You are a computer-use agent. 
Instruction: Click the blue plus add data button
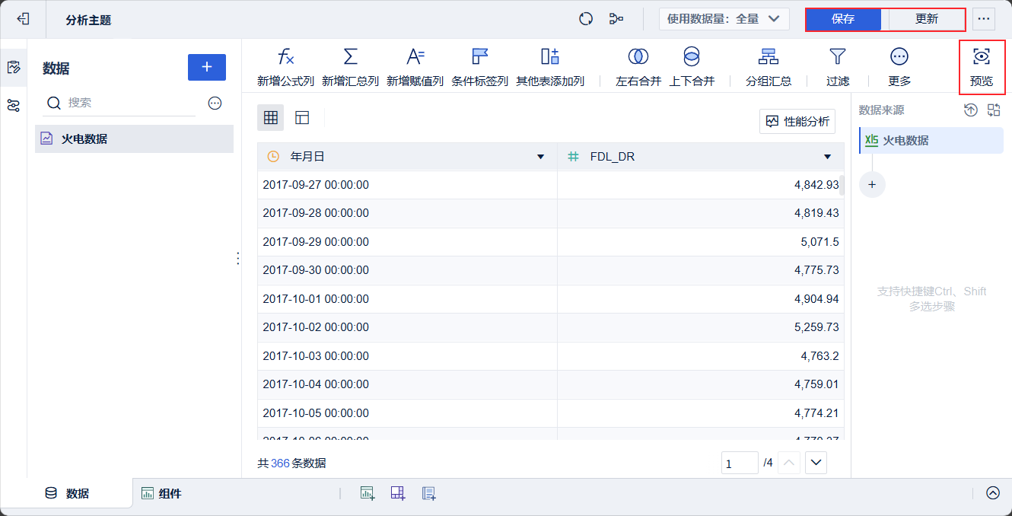207,67
